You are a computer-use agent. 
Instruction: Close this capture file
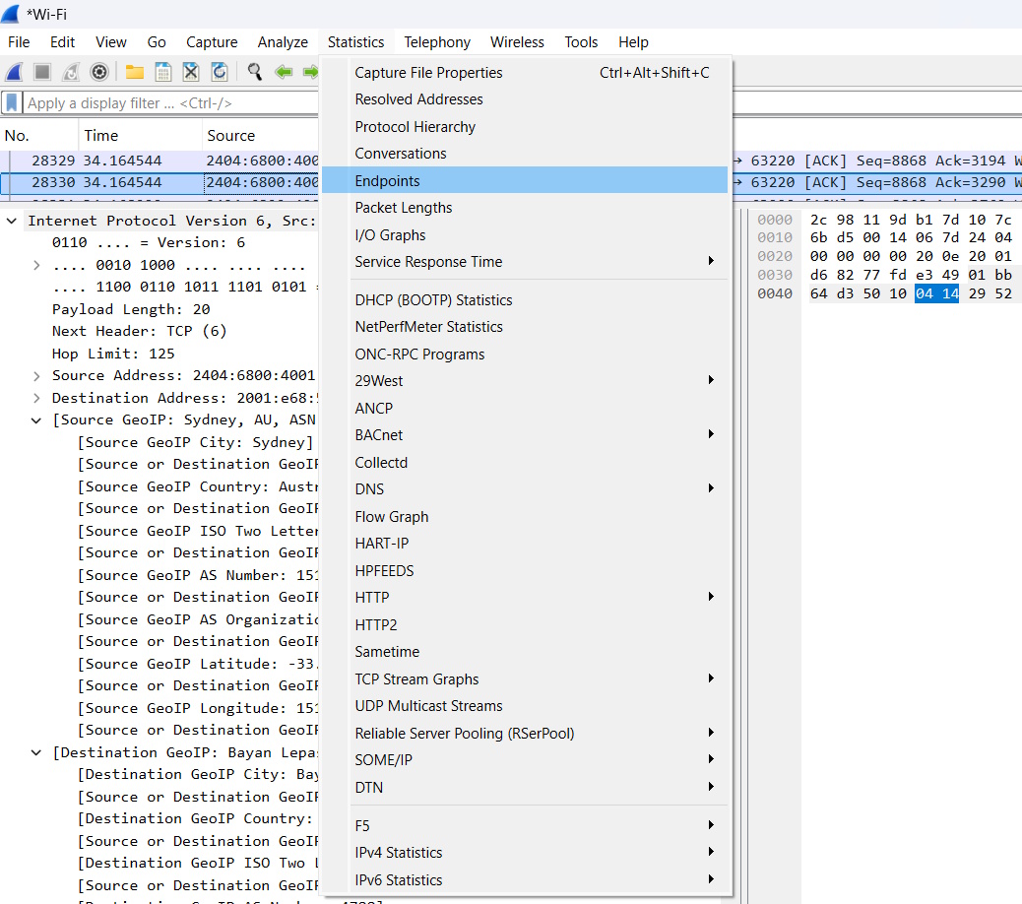pyautogui.click(x=191, y=72)
